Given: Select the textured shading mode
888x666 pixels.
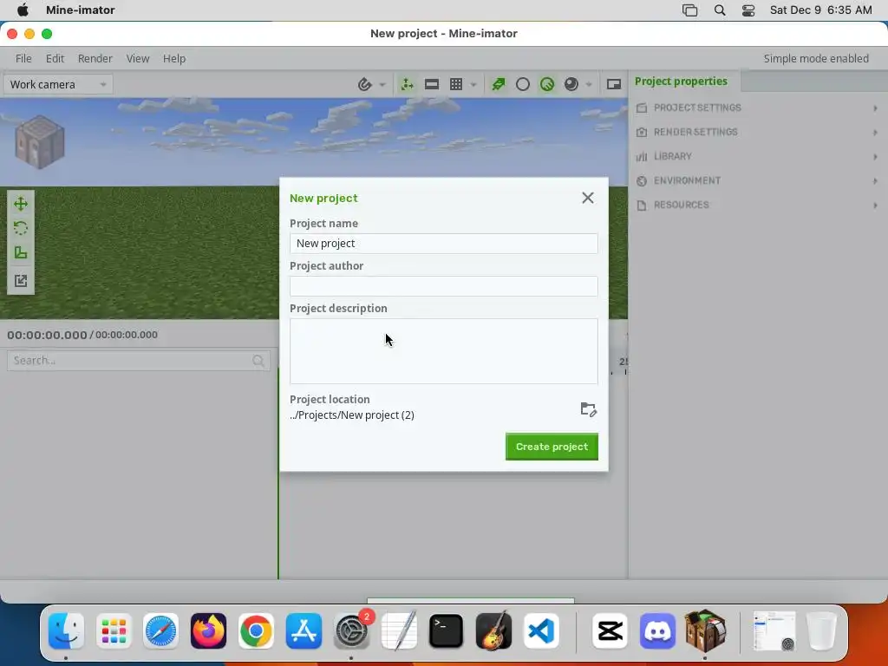Looking at the screenshot, I should [x=547, y=84].
